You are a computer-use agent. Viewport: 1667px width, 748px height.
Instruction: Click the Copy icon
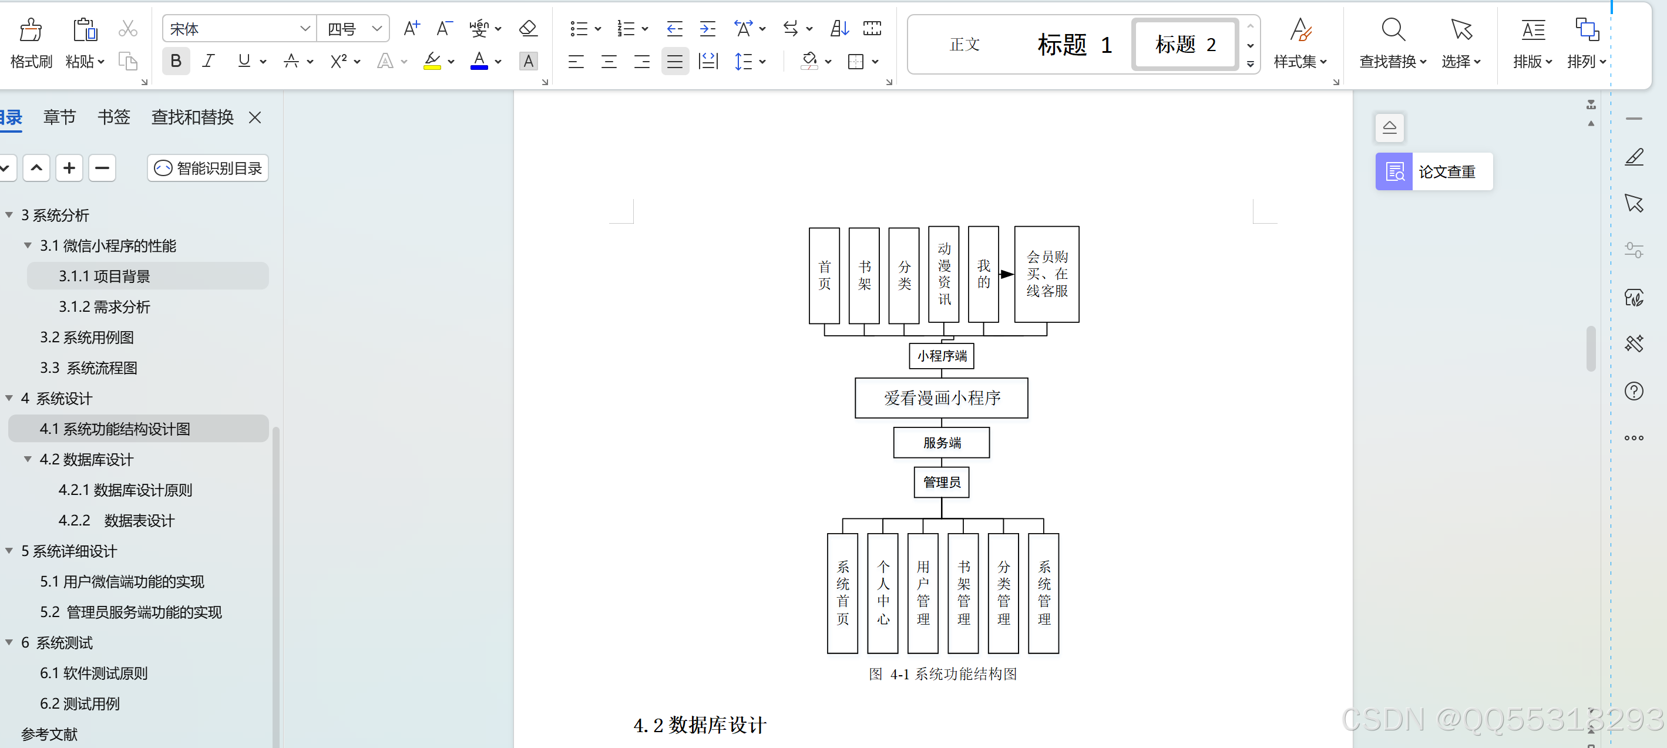tap(128, 62)
